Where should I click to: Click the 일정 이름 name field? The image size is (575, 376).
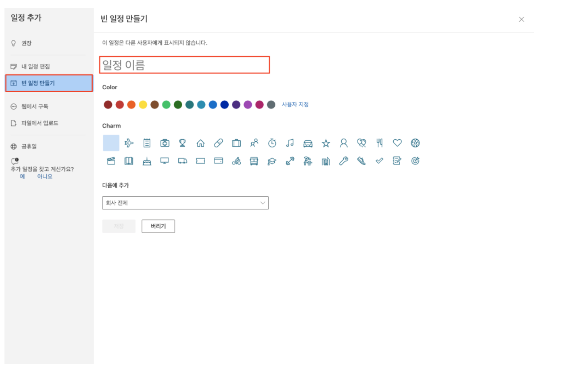(185, 65)
